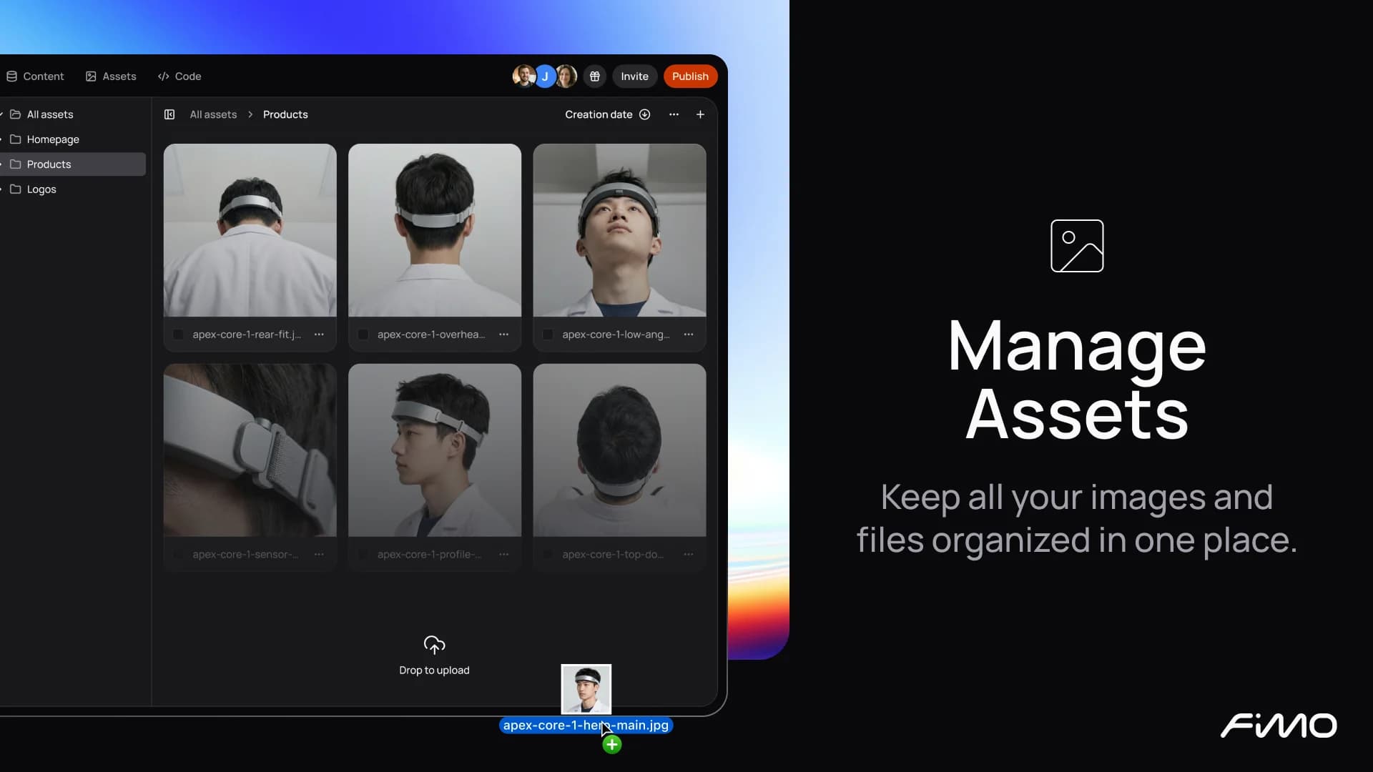Open the Homepage folder in the sidebar
1373x772 pixels.
(53, 139)
